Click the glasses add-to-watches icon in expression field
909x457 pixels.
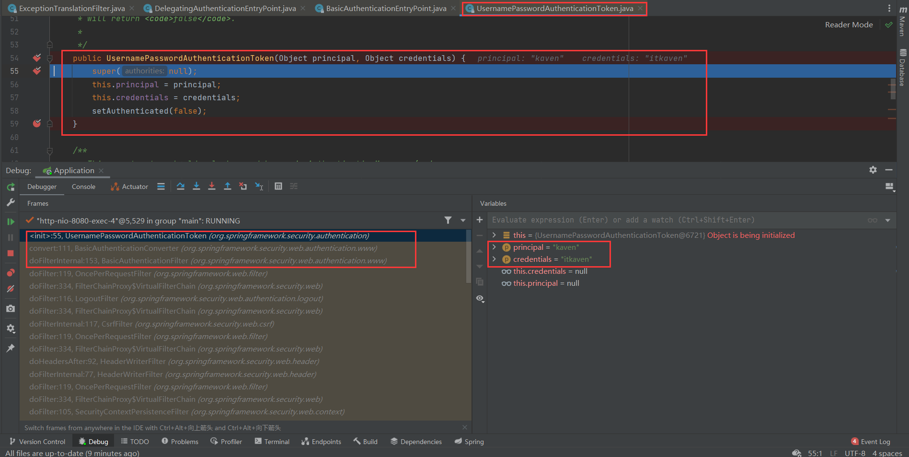(873, 220)
